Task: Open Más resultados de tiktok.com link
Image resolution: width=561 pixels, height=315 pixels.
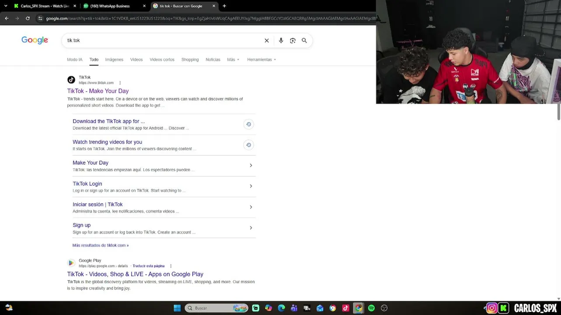Action: point(101,245)
